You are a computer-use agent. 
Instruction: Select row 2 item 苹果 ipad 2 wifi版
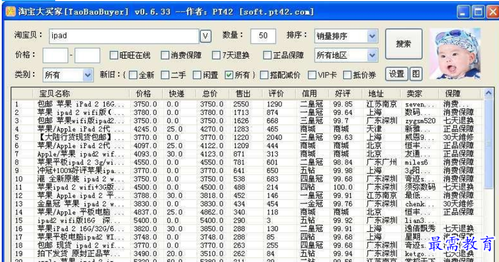[80, 112]
